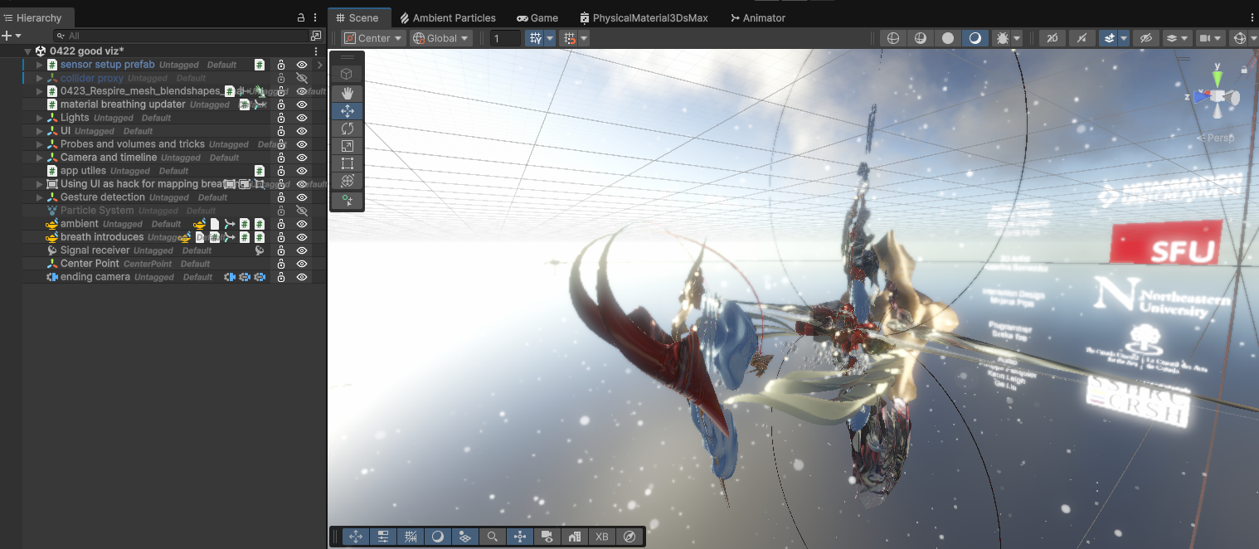Toggle picking lock for UI row
The width and height of the screenshot is (1259, 549).
(281, 131)
